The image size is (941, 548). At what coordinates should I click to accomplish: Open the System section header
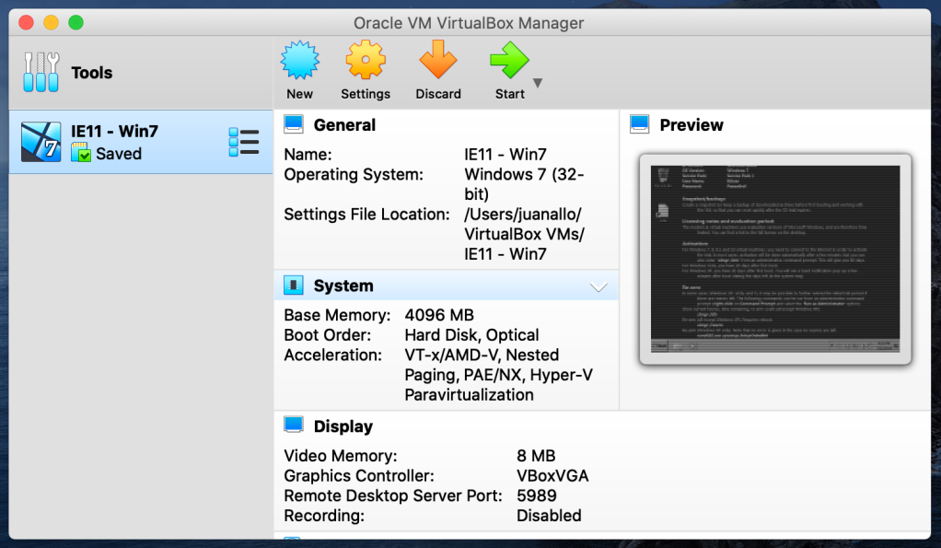343,286
